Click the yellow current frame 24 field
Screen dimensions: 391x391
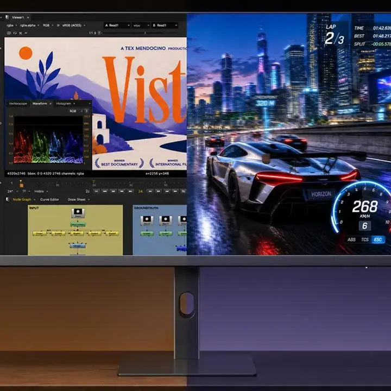pos(141,191)
